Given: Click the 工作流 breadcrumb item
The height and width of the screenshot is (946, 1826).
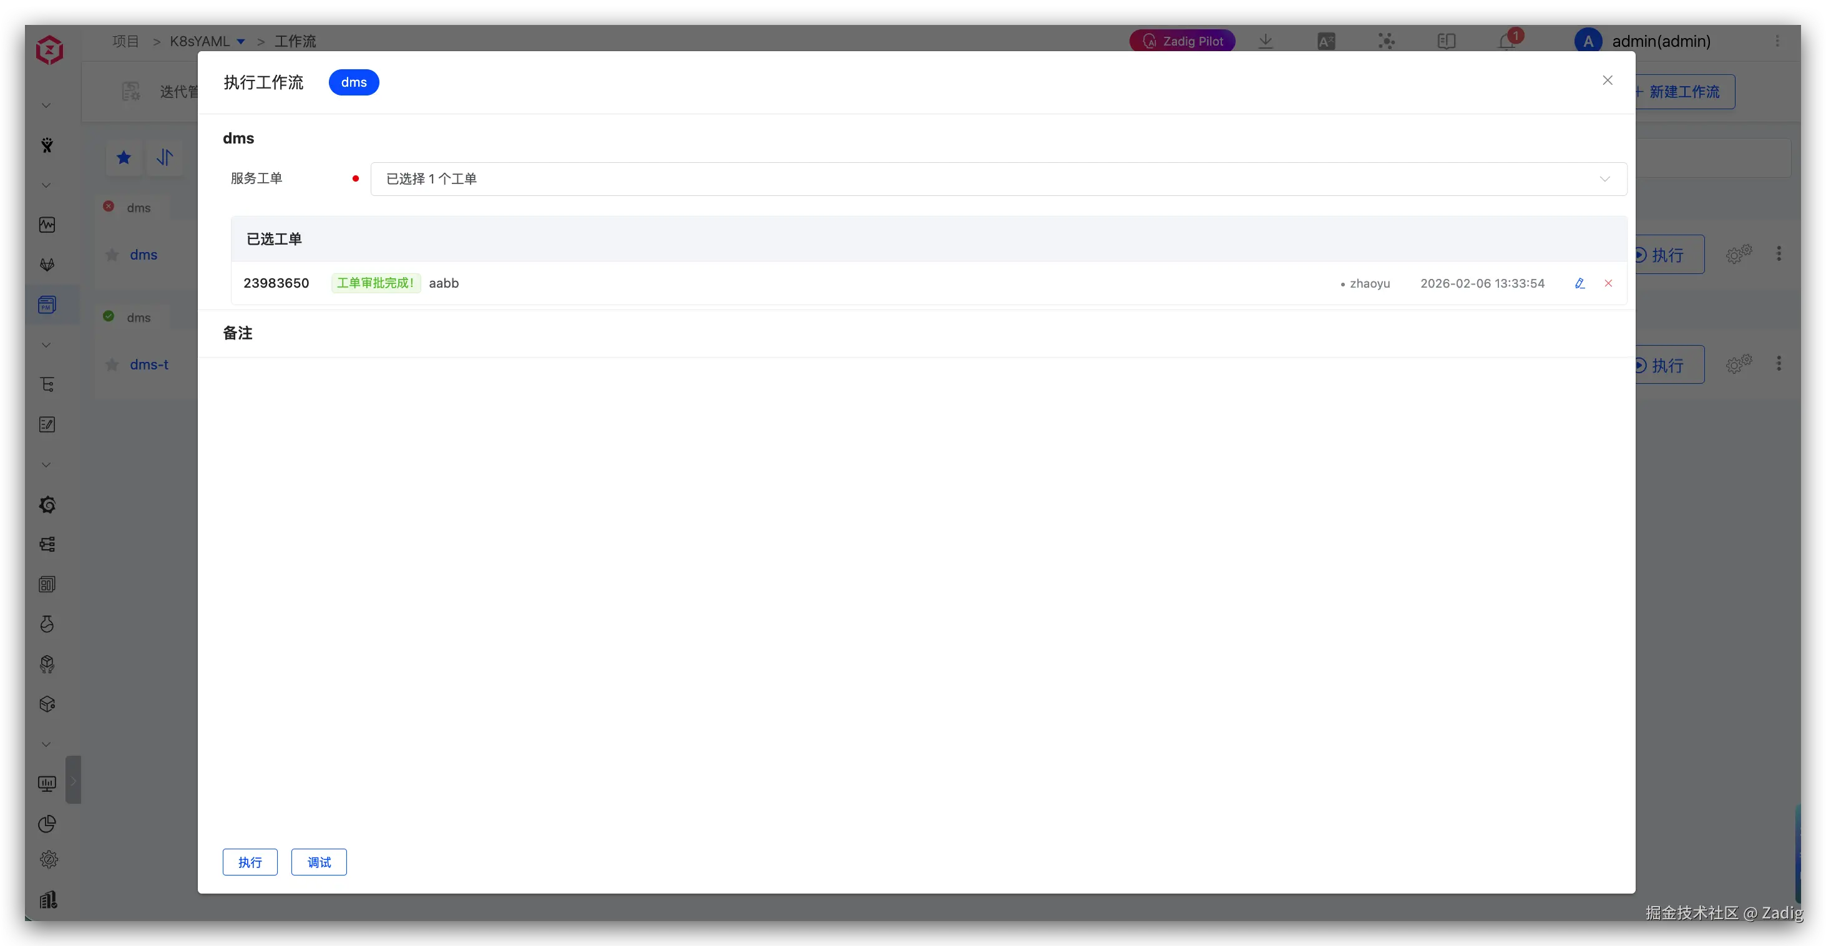Looking at the screenshot, I should (295, 41).
